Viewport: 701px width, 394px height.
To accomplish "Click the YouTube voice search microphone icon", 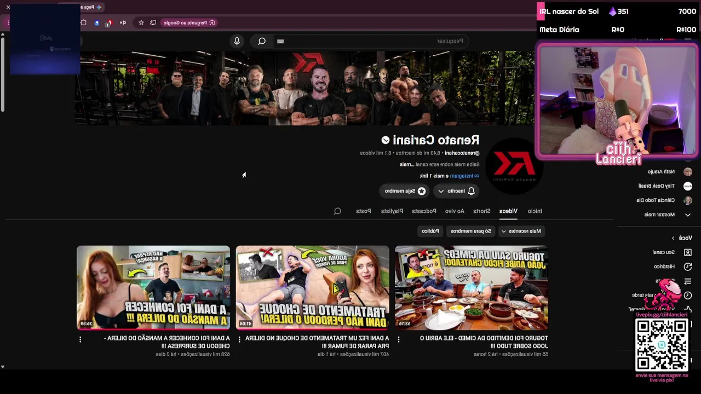I will click(237, 41).
